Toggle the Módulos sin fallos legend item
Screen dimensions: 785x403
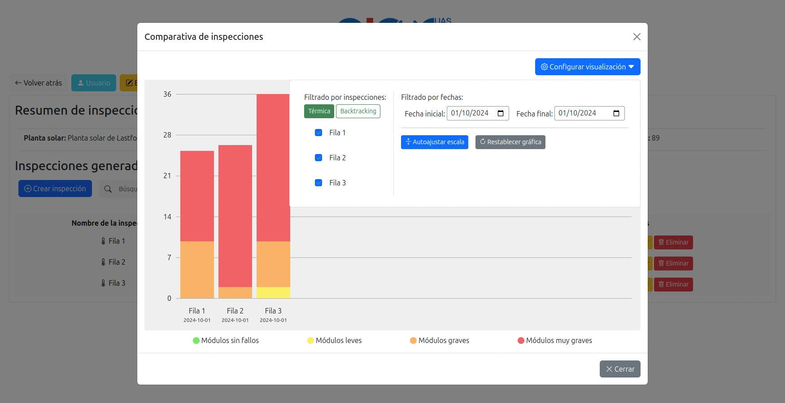pyautogui.click(x=226, y=340)
